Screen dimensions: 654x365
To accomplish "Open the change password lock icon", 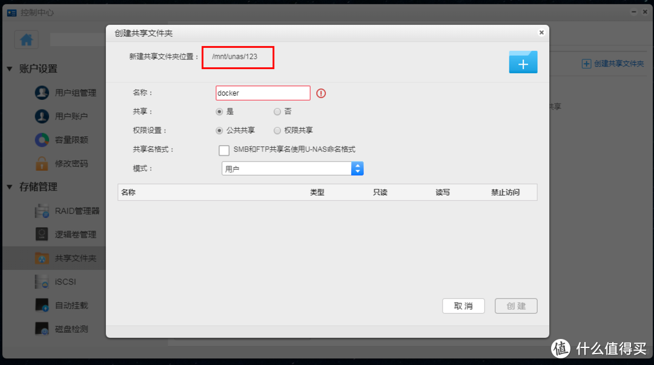I will pyautogui.click(x=42, y=163).
